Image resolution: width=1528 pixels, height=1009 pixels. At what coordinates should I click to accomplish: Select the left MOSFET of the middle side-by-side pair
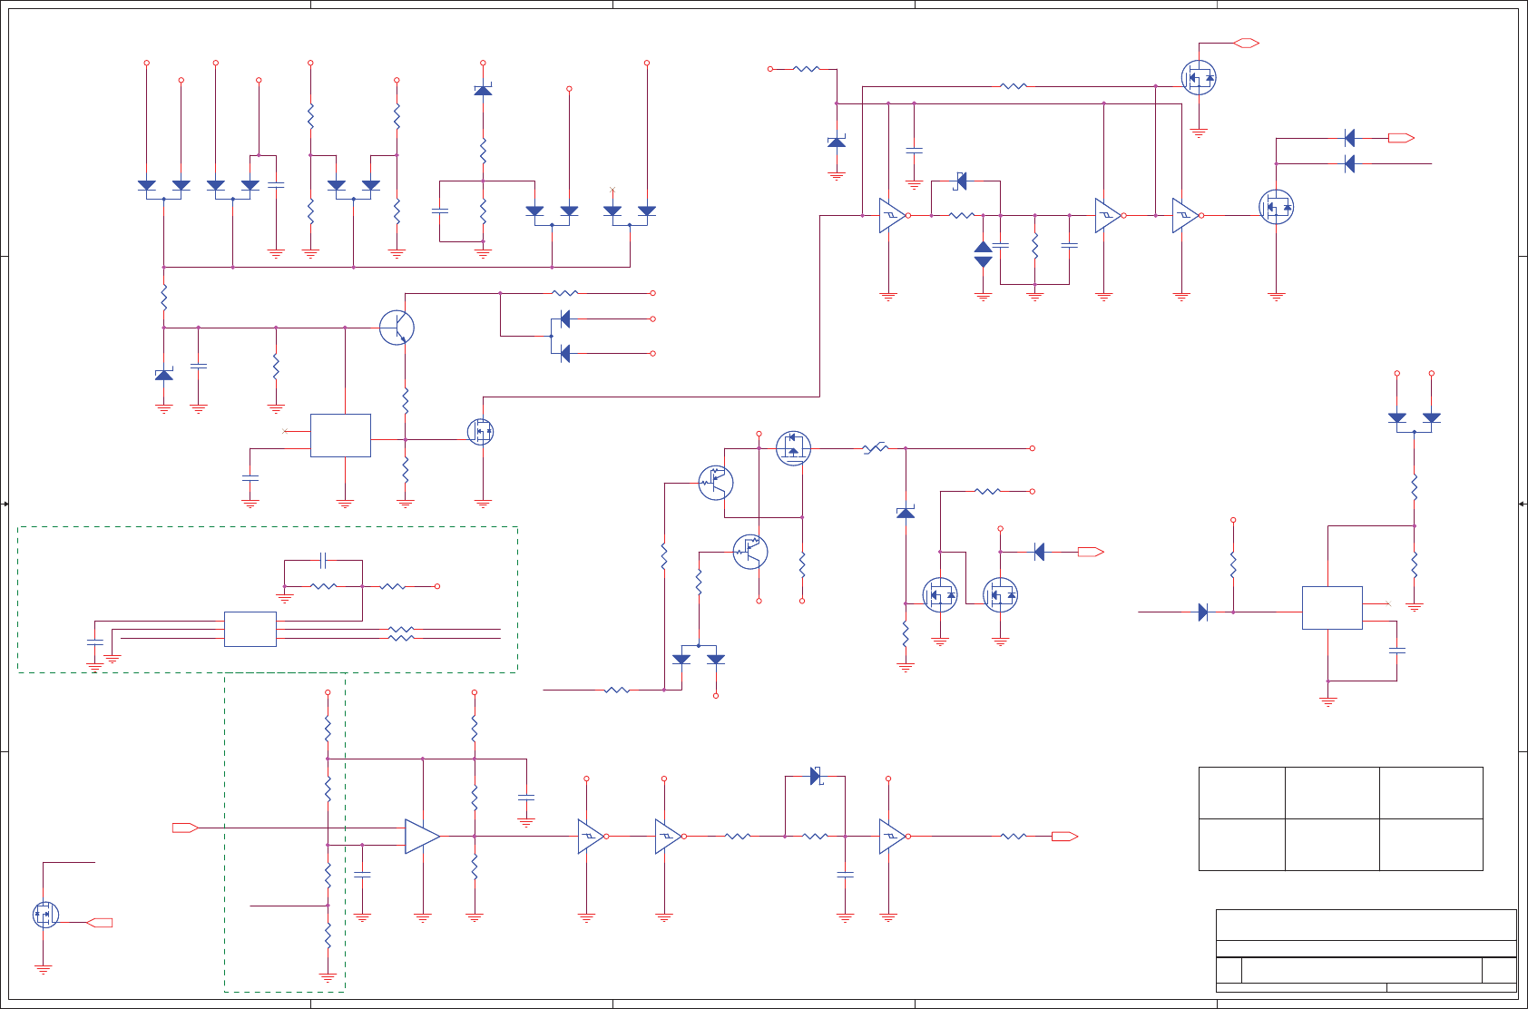tap(940, 595)
